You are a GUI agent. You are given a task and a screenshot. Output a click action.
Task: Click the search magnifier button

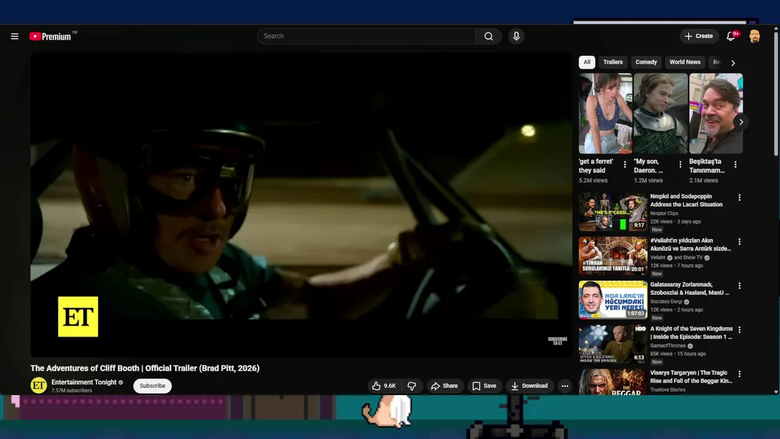coord(489,36)
